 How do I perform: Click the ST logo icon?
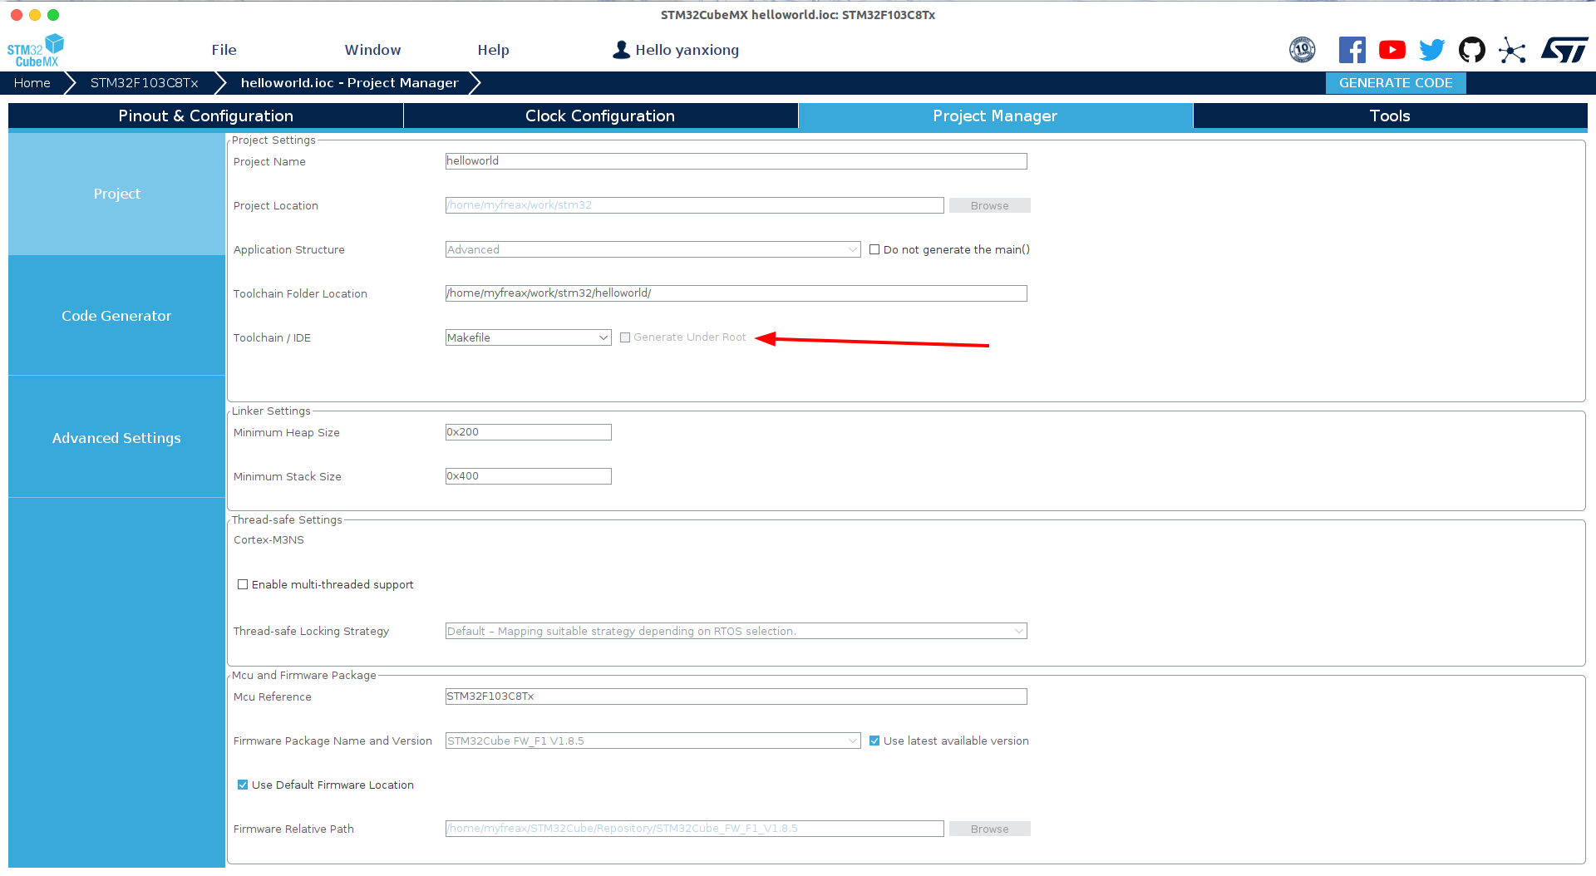coord(1565,50)
